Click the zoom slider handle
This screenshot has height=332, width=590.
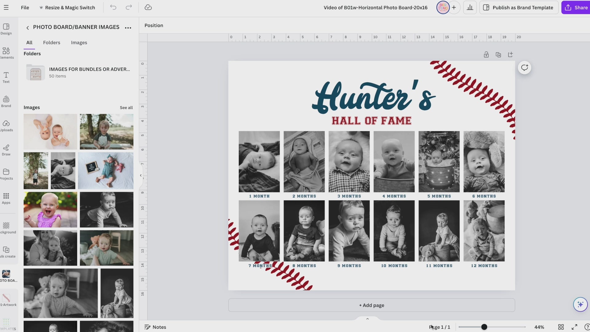[484, 327]
